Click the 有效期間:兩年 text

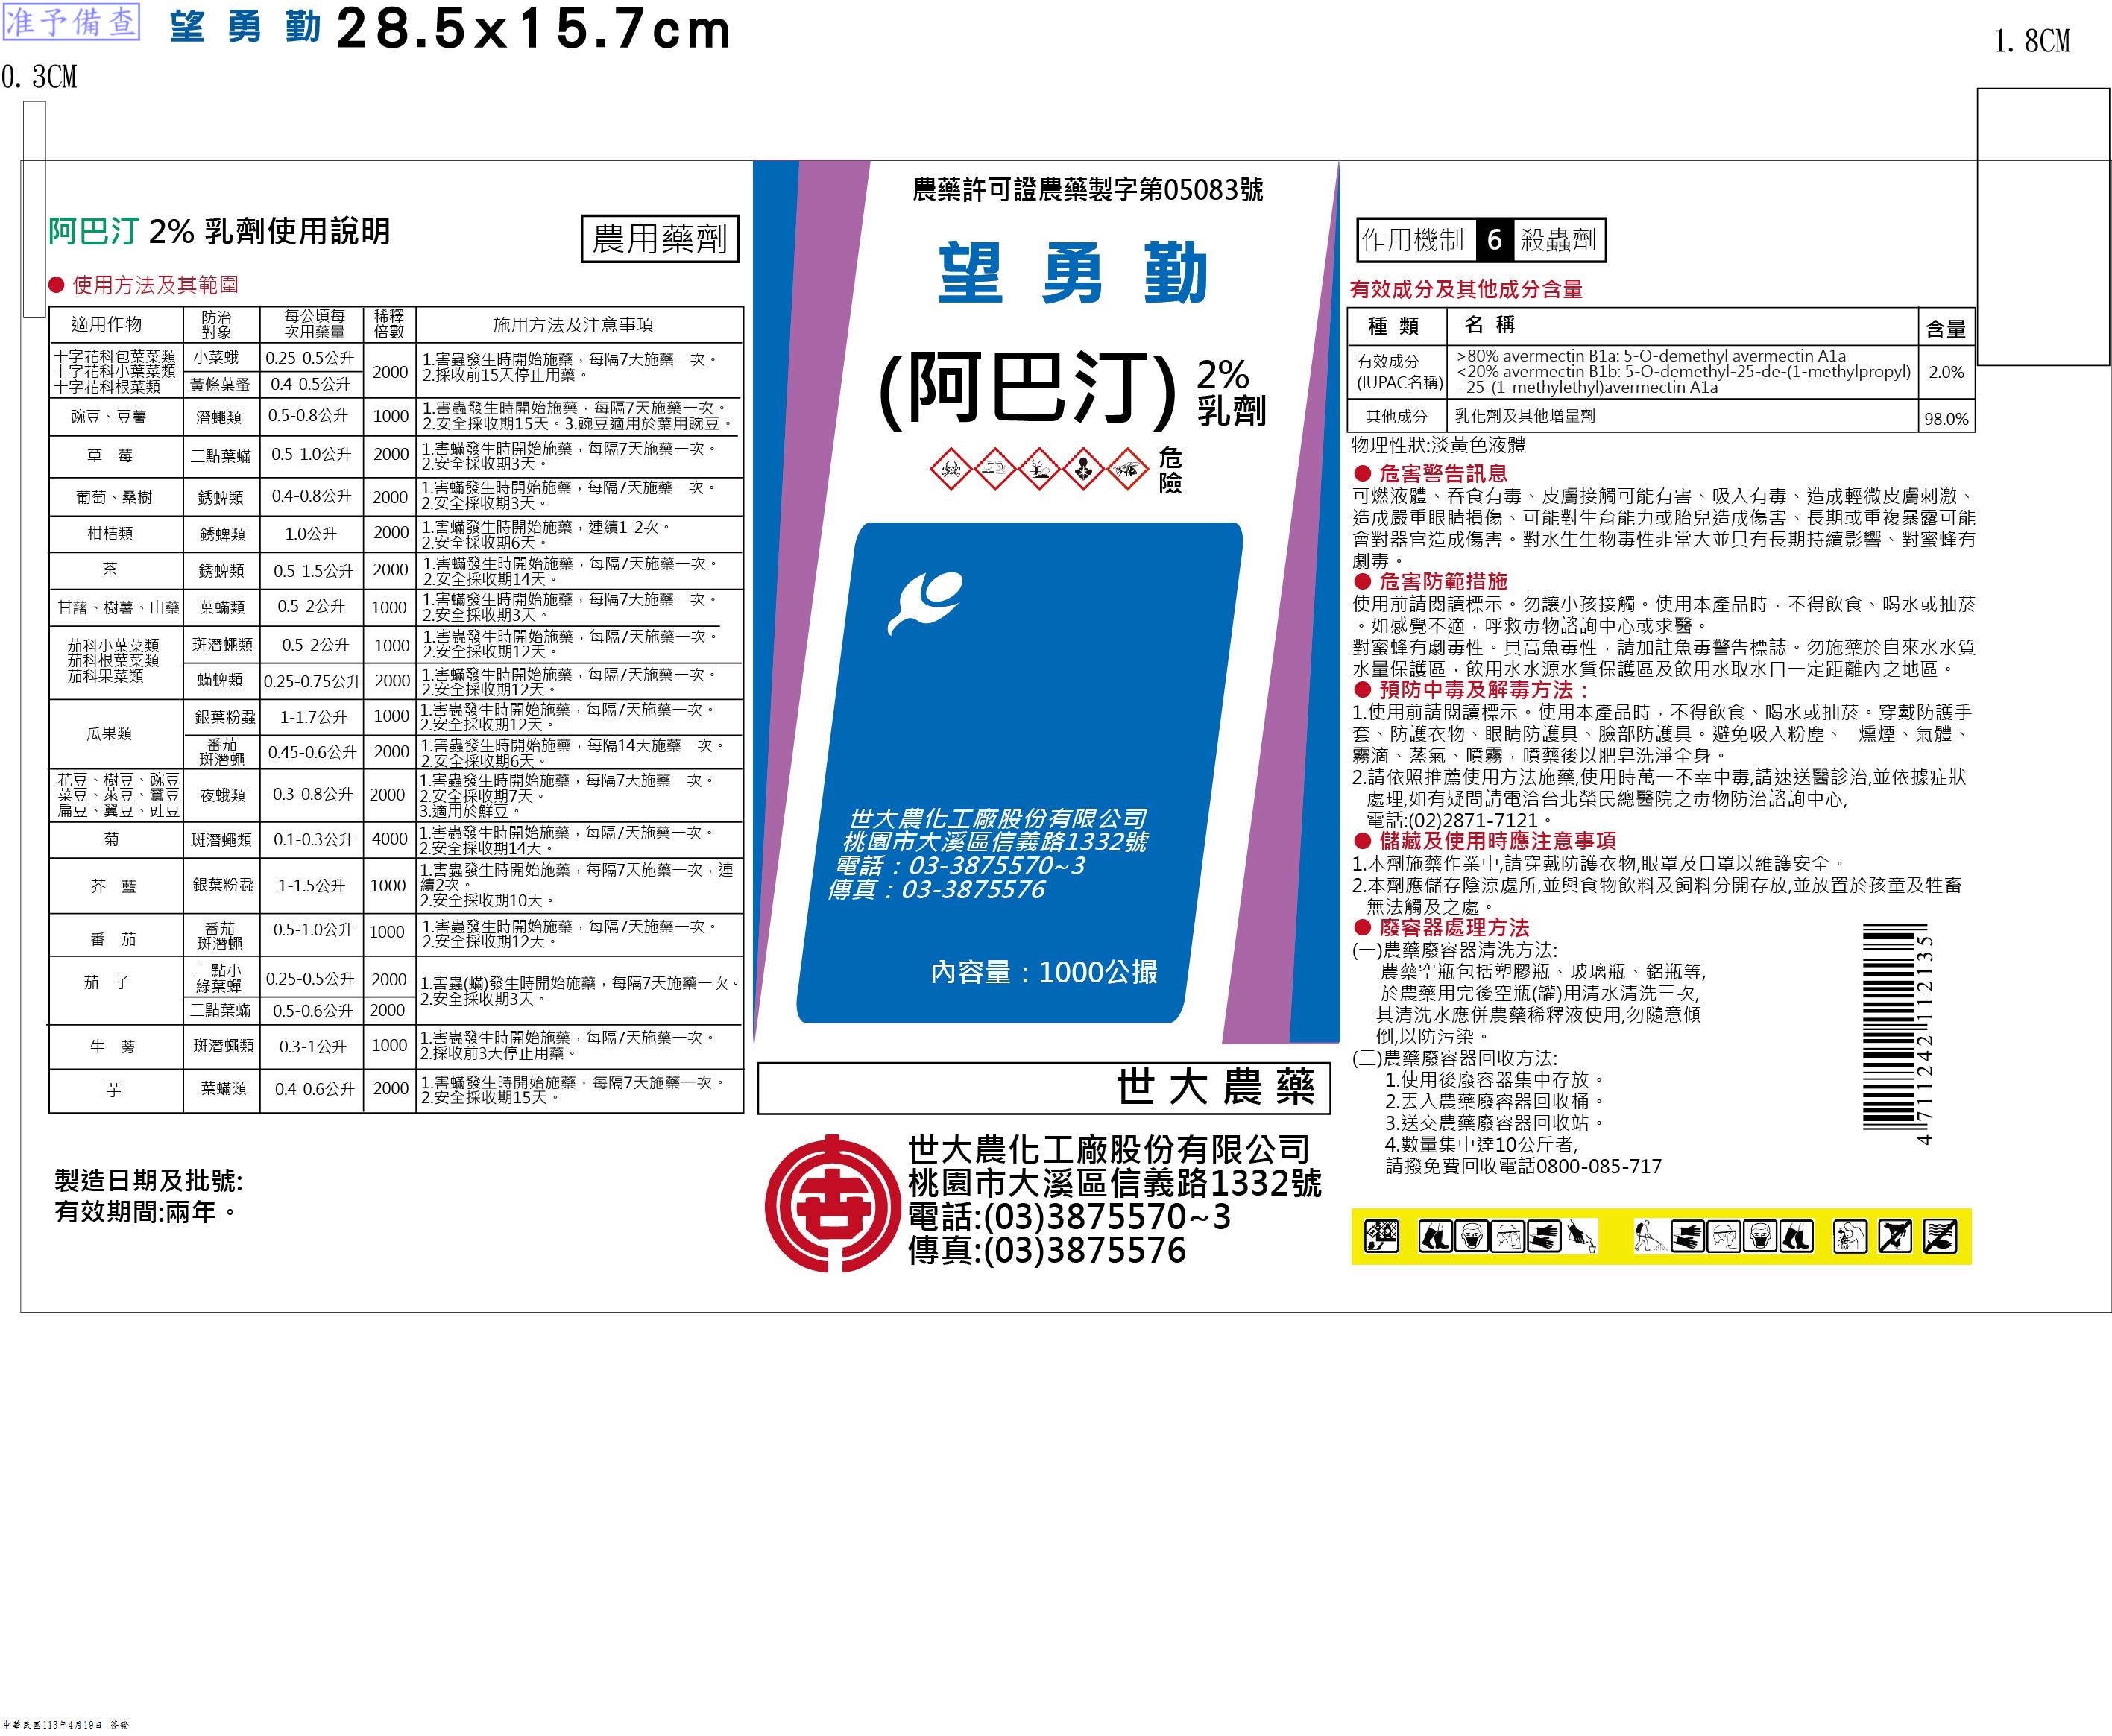tap(146, 1213)
